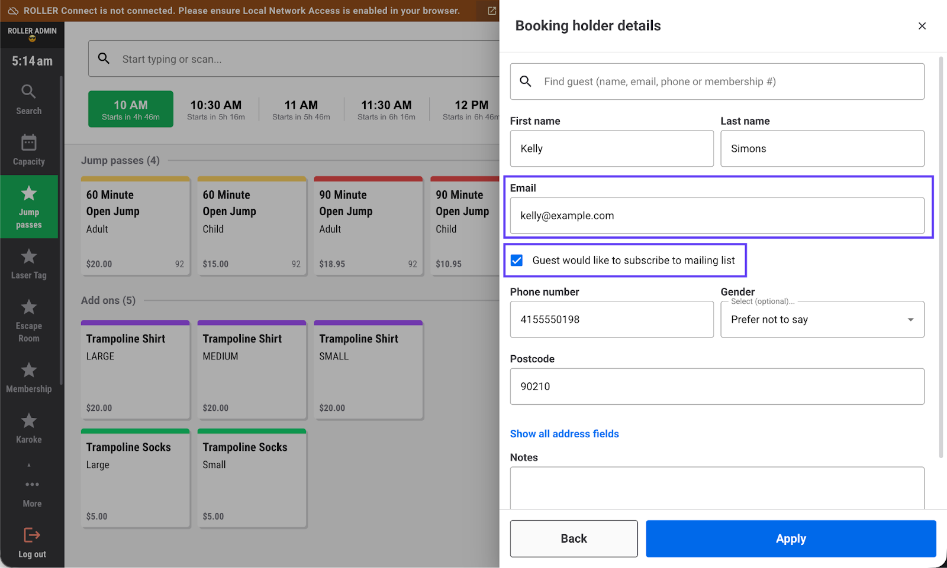Edit the Email field

[717, 216]
